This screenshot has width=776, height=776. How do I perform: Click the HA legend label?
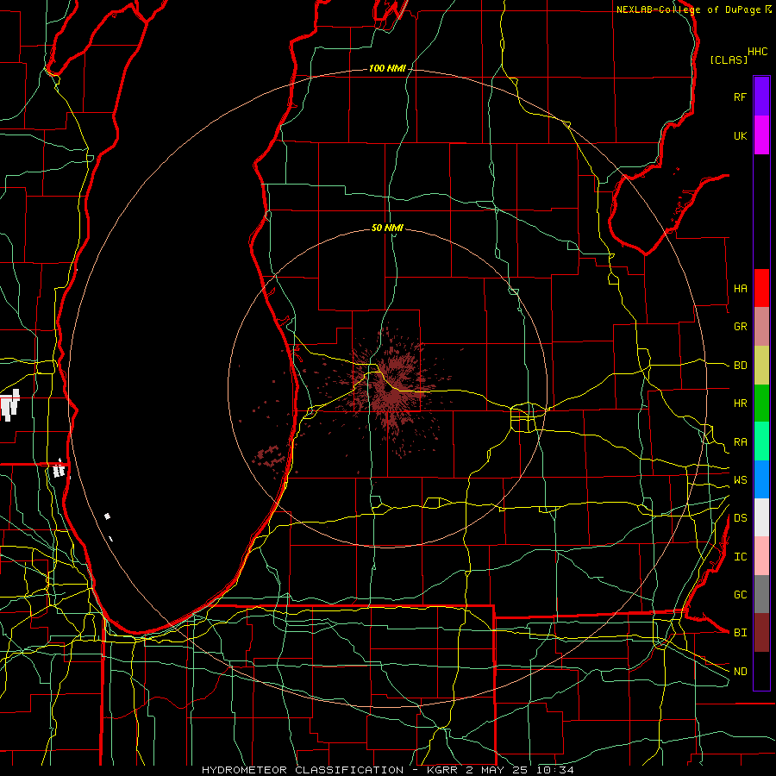[x=740, y=288]
